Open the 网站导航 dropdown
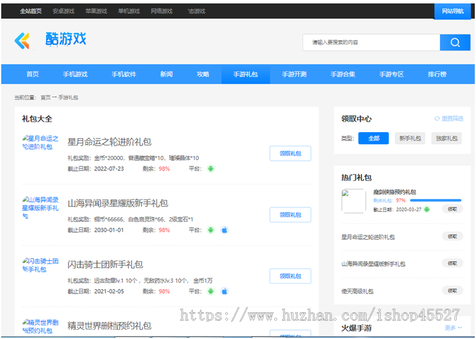The image size is (476, 339). tap(452, 12)
